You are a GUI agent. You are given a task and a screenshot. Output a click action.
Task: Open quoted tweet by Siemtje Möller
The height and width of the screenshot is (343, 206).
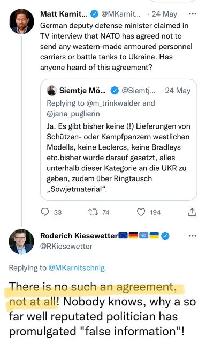pos(119,140)
